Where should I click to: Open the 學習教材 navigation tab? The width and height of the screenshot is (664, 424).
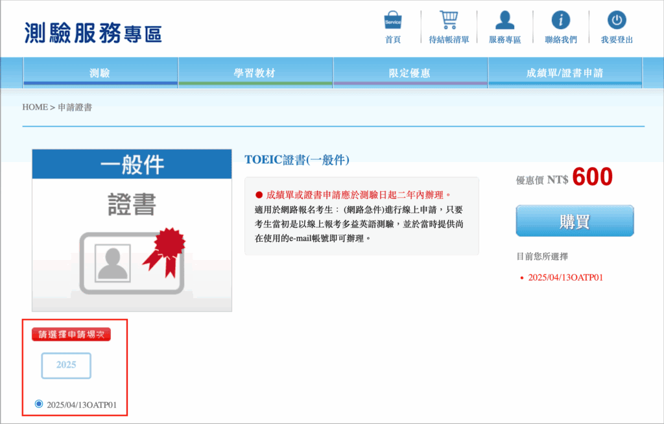pyautogui.click(x=255, y=73)
